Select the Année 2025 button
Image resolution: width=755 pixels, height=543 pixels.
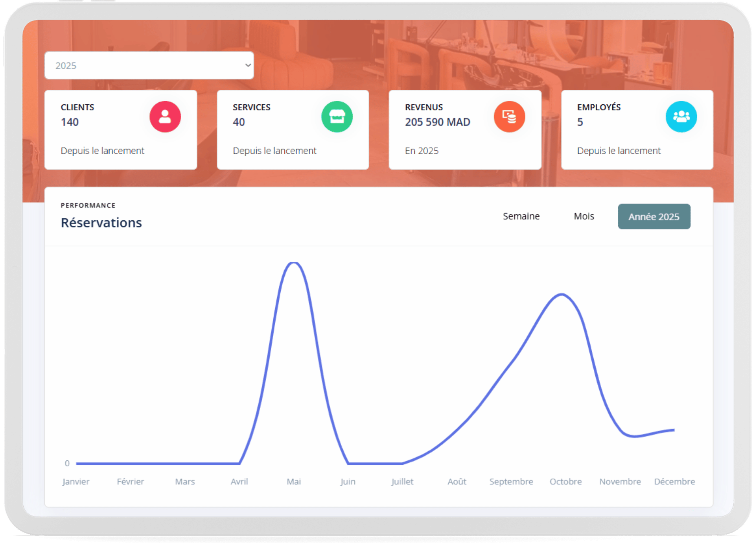pos(654,216)
